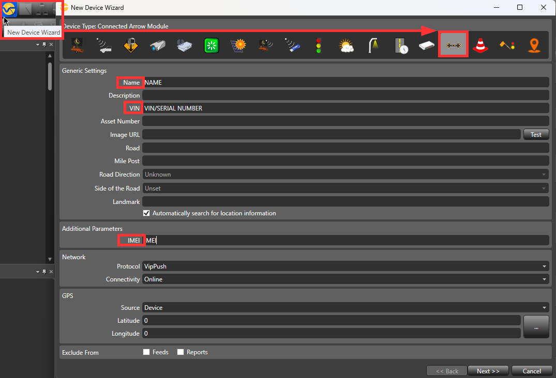Select the location pin device type icon
Viewport: 556px width, 378px height.
(x=534, y=45)
